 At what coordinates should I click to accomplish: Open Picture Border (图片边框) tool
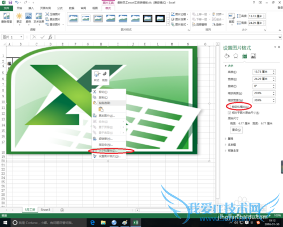179,14
